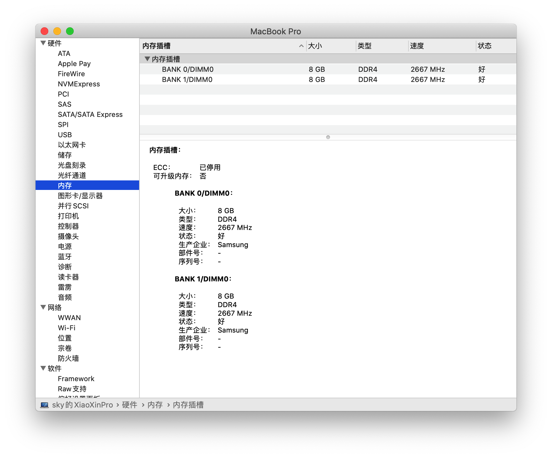Open FireWire hardware info
The height and width of the screenshot is (458, 552).
coord(71,74)
